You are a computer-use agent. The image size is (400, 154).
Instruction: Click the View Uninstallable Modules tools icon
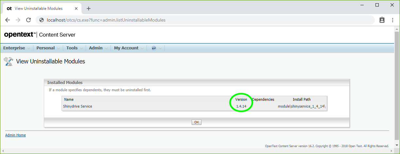(x=8, y=61)
